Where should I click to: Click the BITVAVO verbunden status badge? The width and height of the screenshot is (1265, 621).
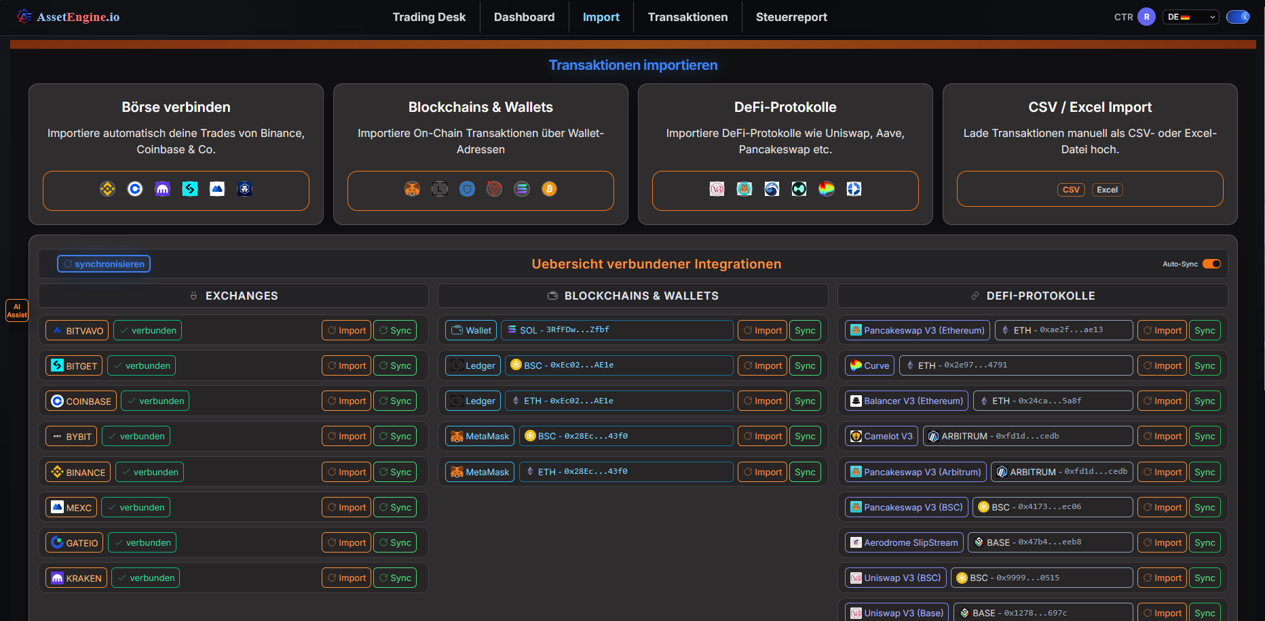(147, 330)
